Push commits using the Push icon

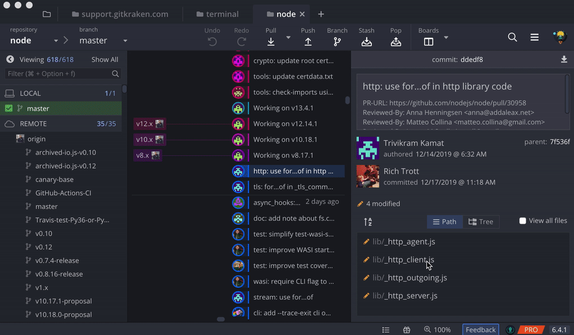click(308, 42)
